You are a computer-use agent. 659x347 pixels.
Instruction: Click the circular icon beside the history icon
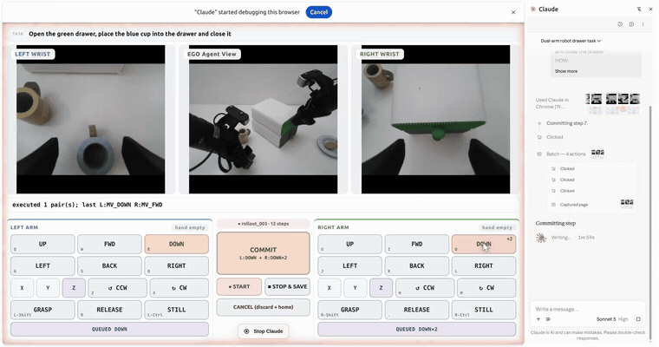pyautogui.click(x=631, y=24)
